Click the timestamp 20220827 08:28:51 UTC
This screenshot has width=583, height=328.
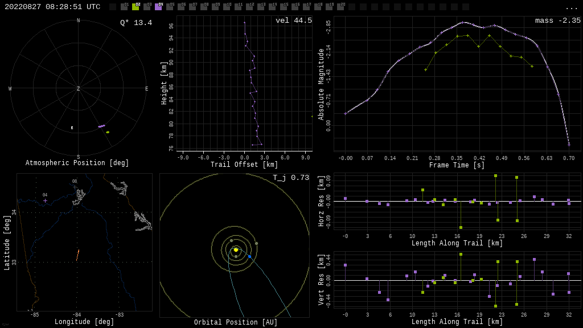[x=52, y=7]
